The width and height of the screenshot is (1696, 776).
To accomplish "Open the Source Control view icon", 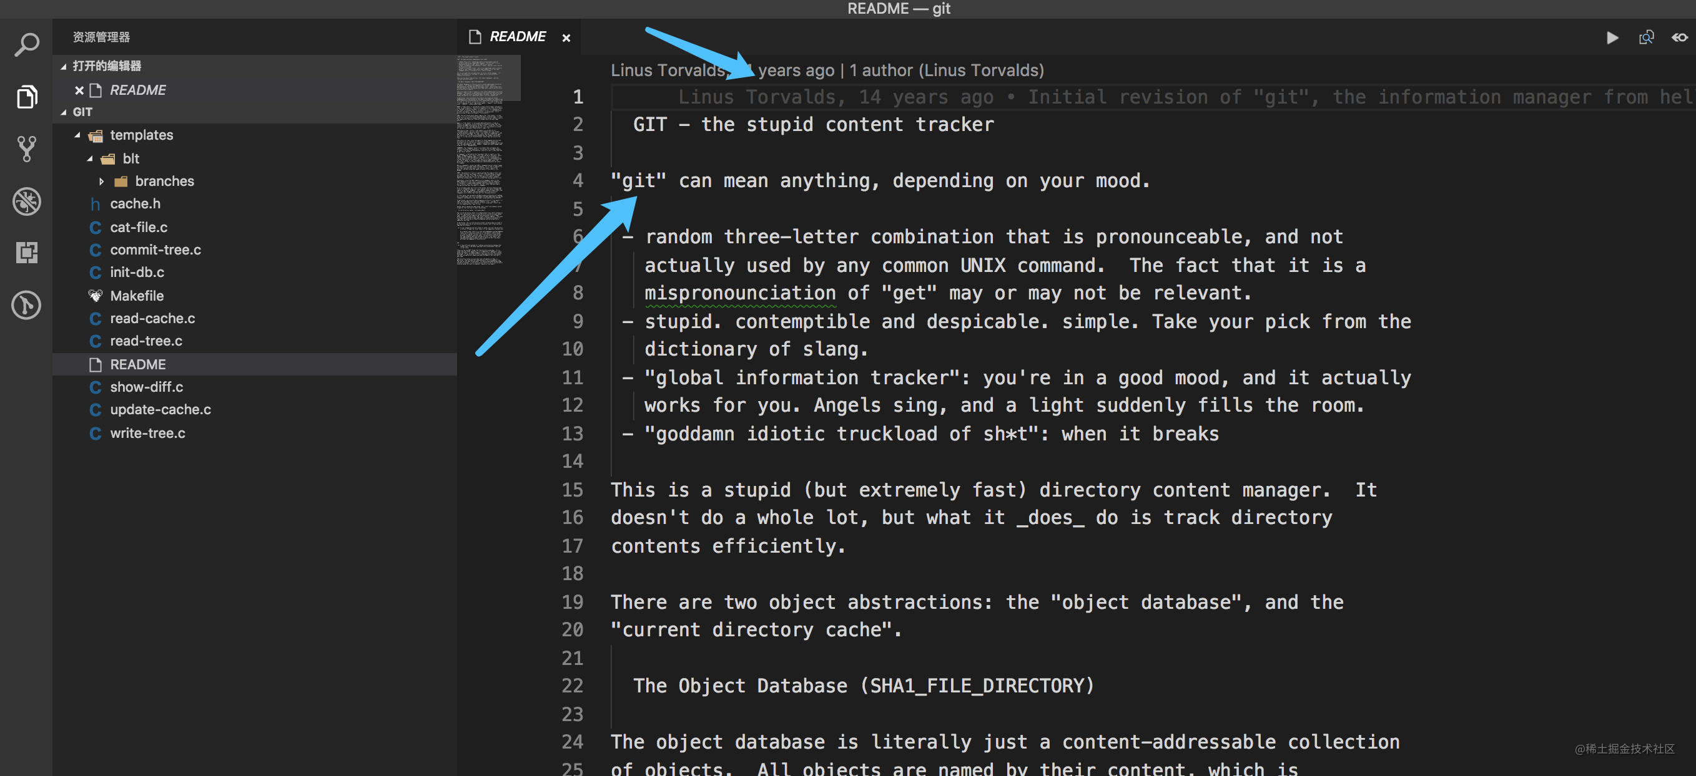I will 26,148.
